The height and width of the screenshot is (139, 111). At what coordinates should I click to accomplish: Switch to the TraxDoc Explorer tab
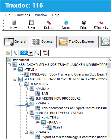click(x=78, y=42)
